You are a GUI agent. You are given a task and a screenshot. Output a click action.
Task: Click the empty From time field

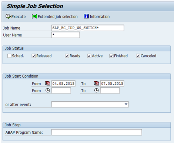coord(61,91)
